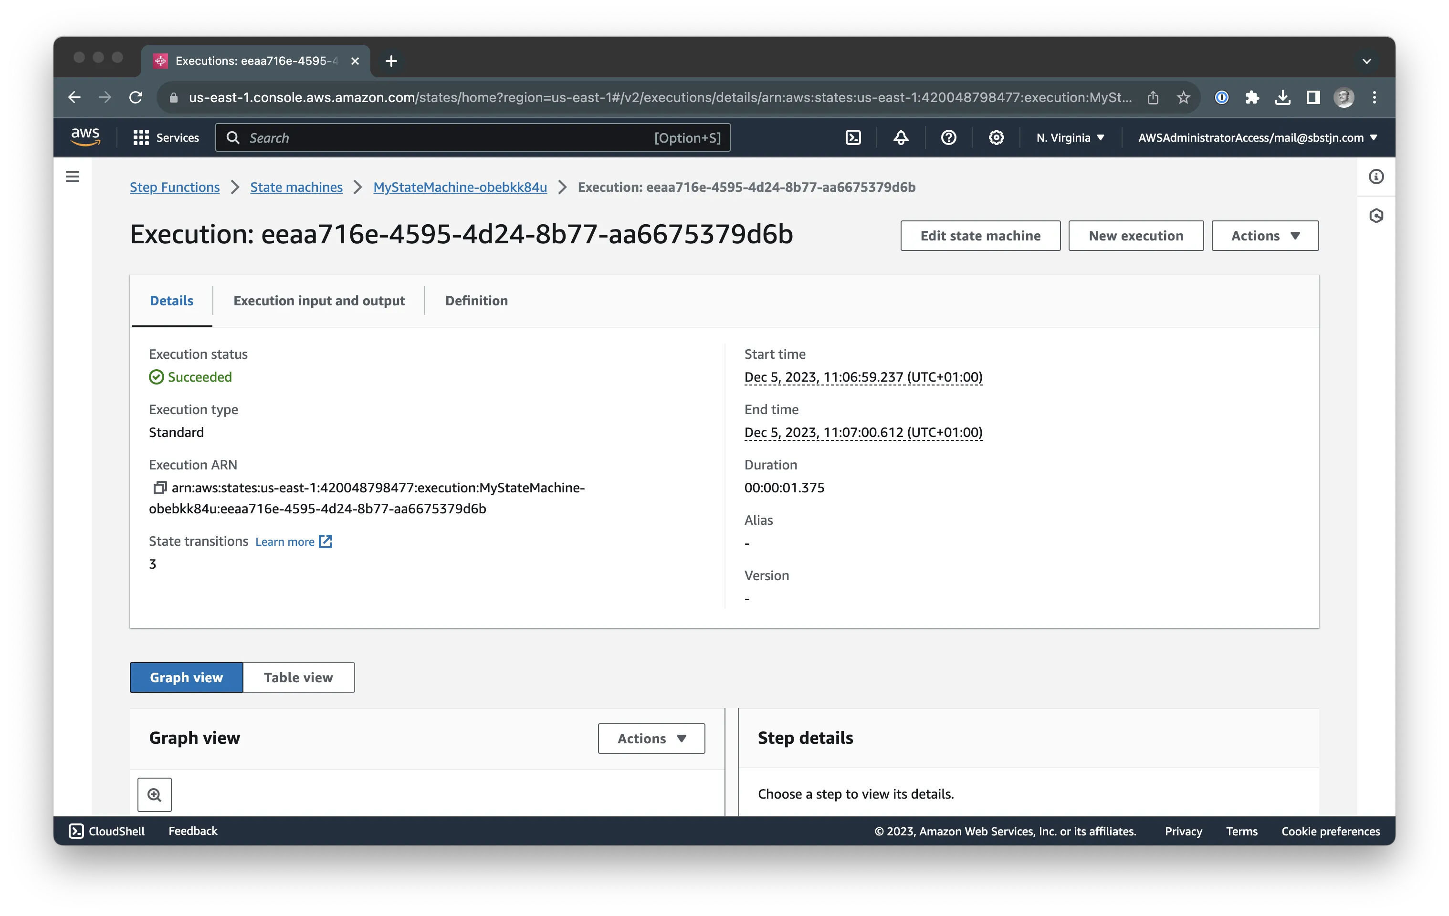Open the State transitions Learn more link
Viewport: 1449px width, 916px height.
tap(285, 541)
